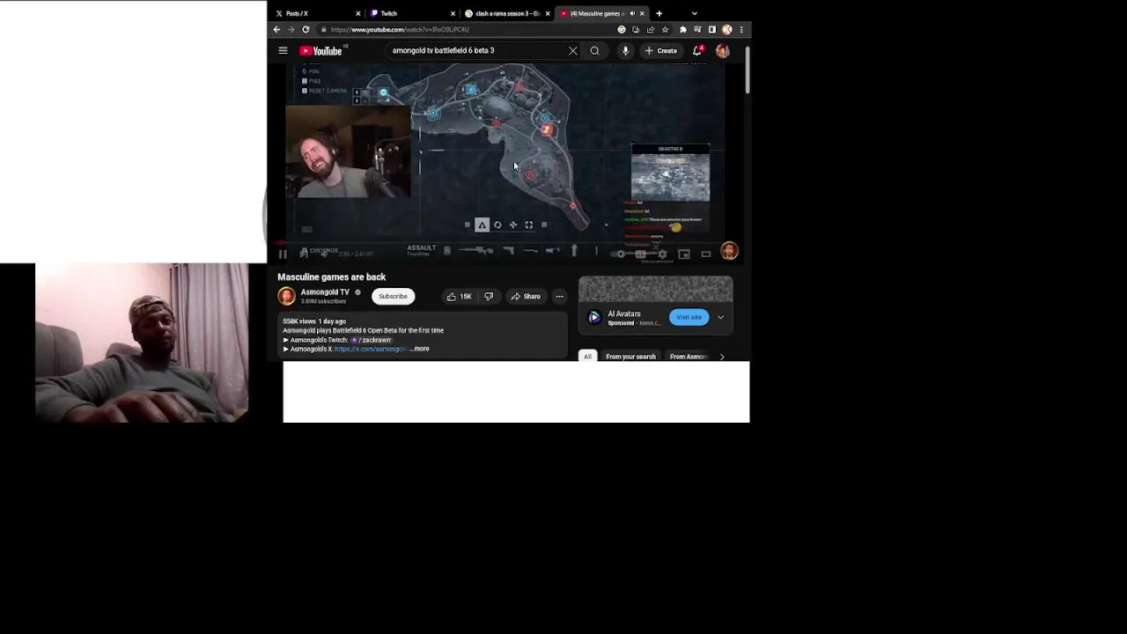Enable miniplayer mode
1127x634 pixels.
[684, 254]
